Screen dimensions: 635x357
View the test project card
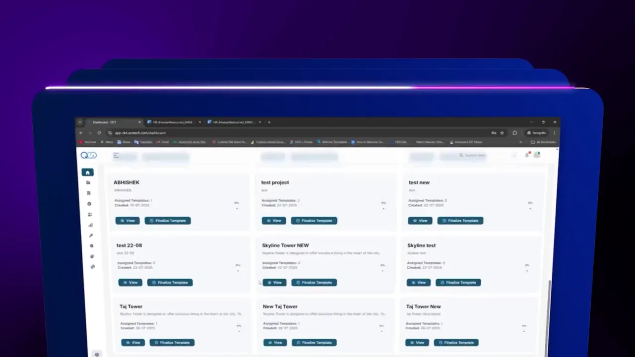coord(274,221)
